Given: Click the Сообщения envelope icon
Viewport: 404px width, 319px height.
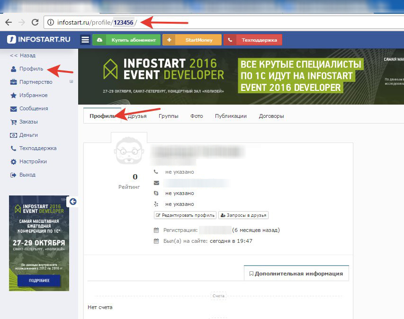Looking at the screenshot, I should [13, 109].
